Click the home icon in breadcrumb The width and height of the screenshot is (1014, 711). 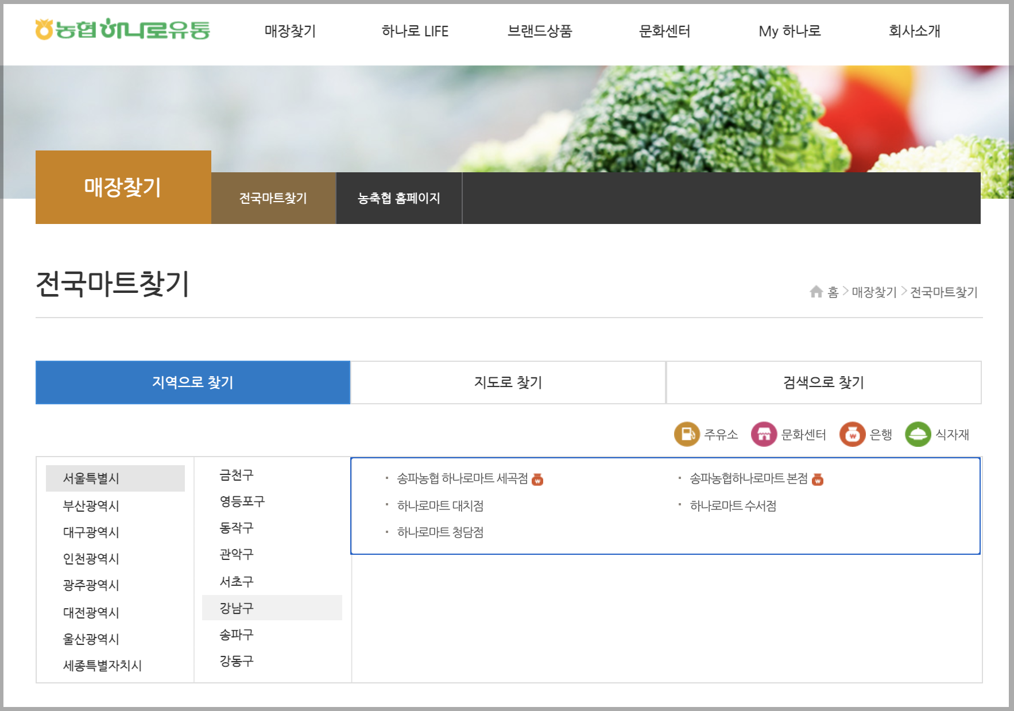[816, 292]
